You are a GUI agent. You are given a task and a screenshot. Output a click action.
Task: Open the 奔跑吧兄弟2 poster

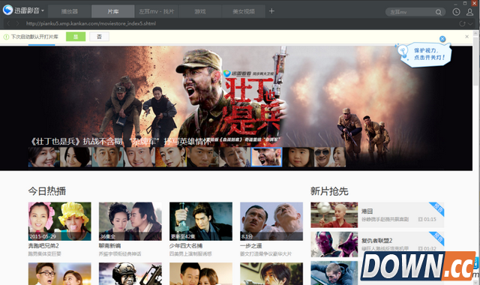60,221
